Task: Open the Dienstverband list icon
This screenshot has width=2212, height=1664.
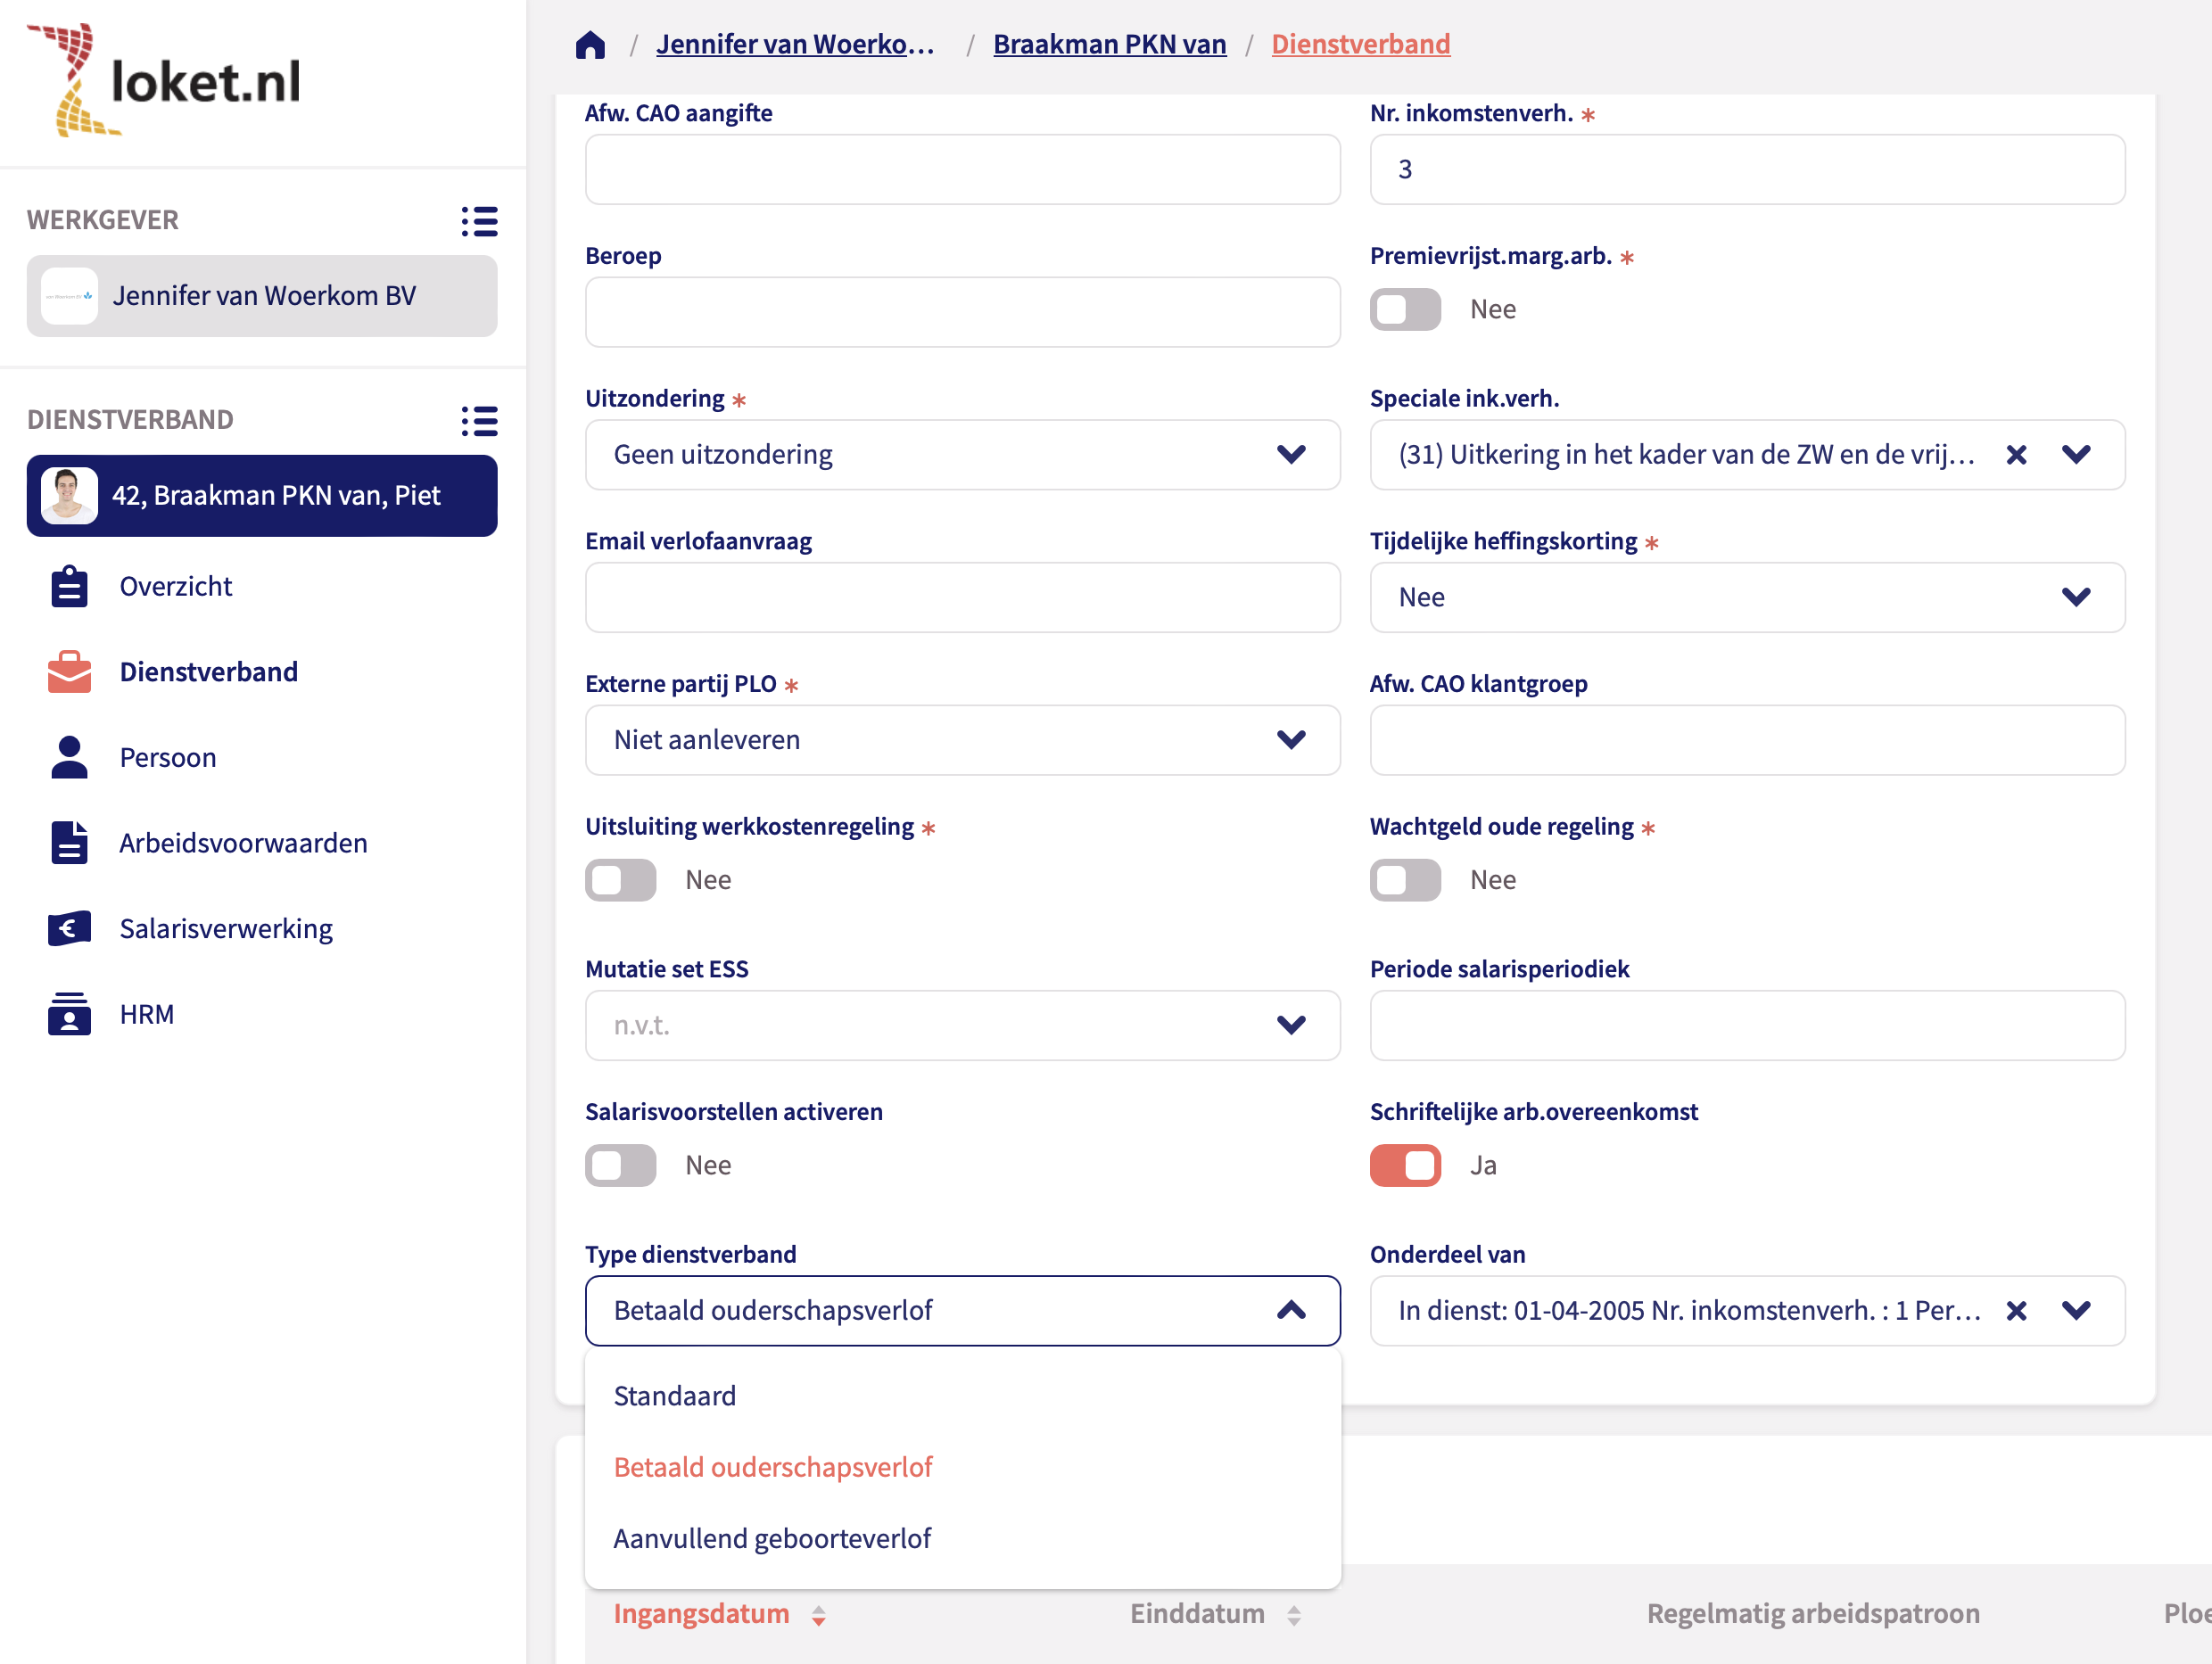Action: pos(480,421)
